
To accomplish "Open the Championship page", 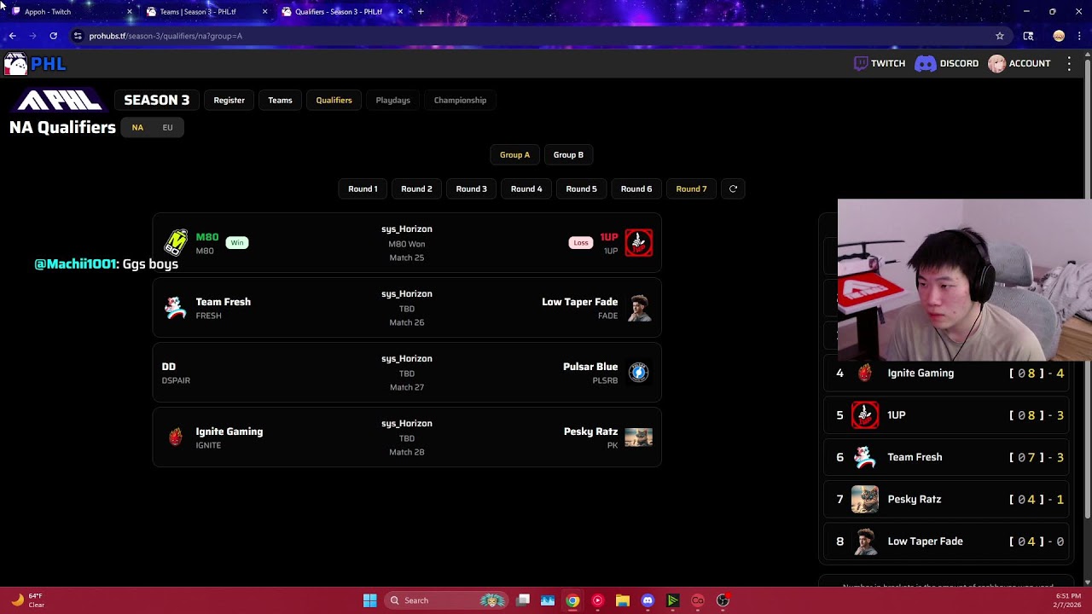I will tap(460, 100).
